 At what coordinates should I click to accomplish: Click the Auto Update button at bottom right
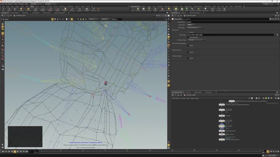(x=273, y=155)
